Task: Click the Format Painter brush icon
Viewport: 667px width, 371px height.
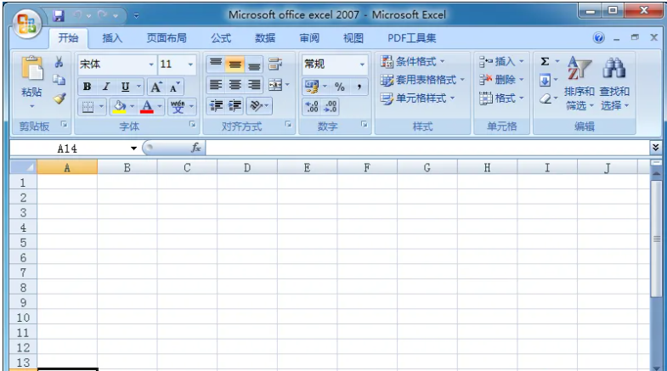Action: coord(59,98)
